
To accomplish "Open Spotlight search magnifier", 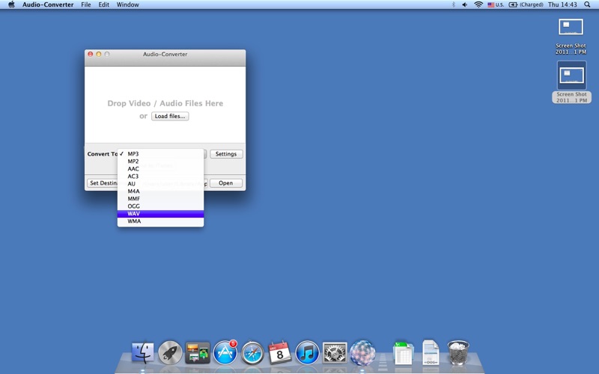I will (x=587, y=4).
